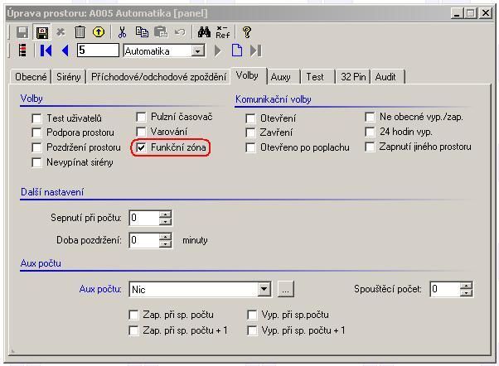Image resolution: width=499 pixels, height=366 pixels.
Task: Go to previous record arrow
Action: pos(65,51)
